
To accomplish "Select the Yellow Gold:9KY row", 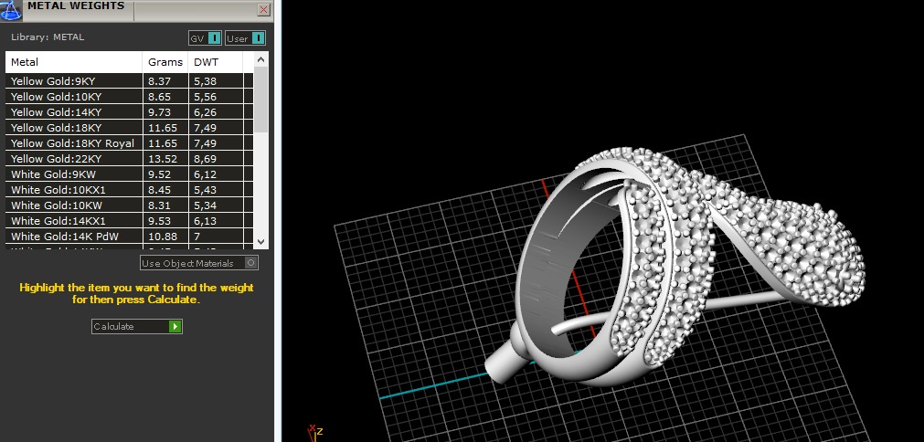I will point(130,81).
